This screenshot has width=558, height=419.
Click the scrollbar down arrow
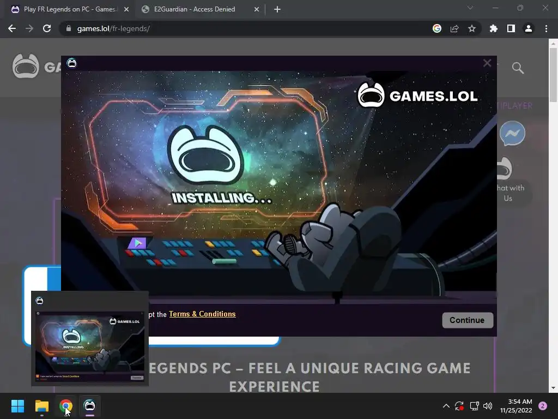point(553,388)
